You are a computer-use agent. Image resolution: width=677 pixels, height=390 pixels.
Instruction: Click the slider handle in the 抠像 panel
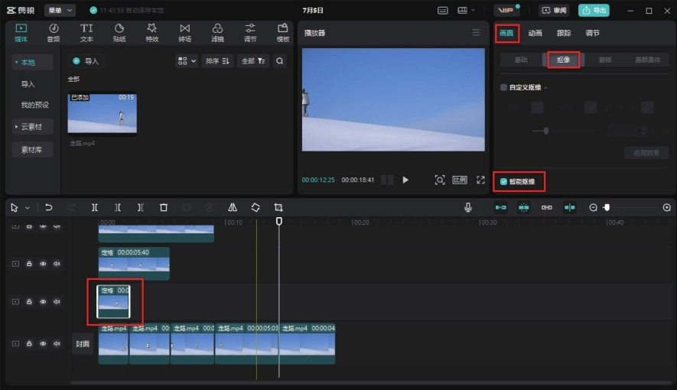click(x=546, y=131)
